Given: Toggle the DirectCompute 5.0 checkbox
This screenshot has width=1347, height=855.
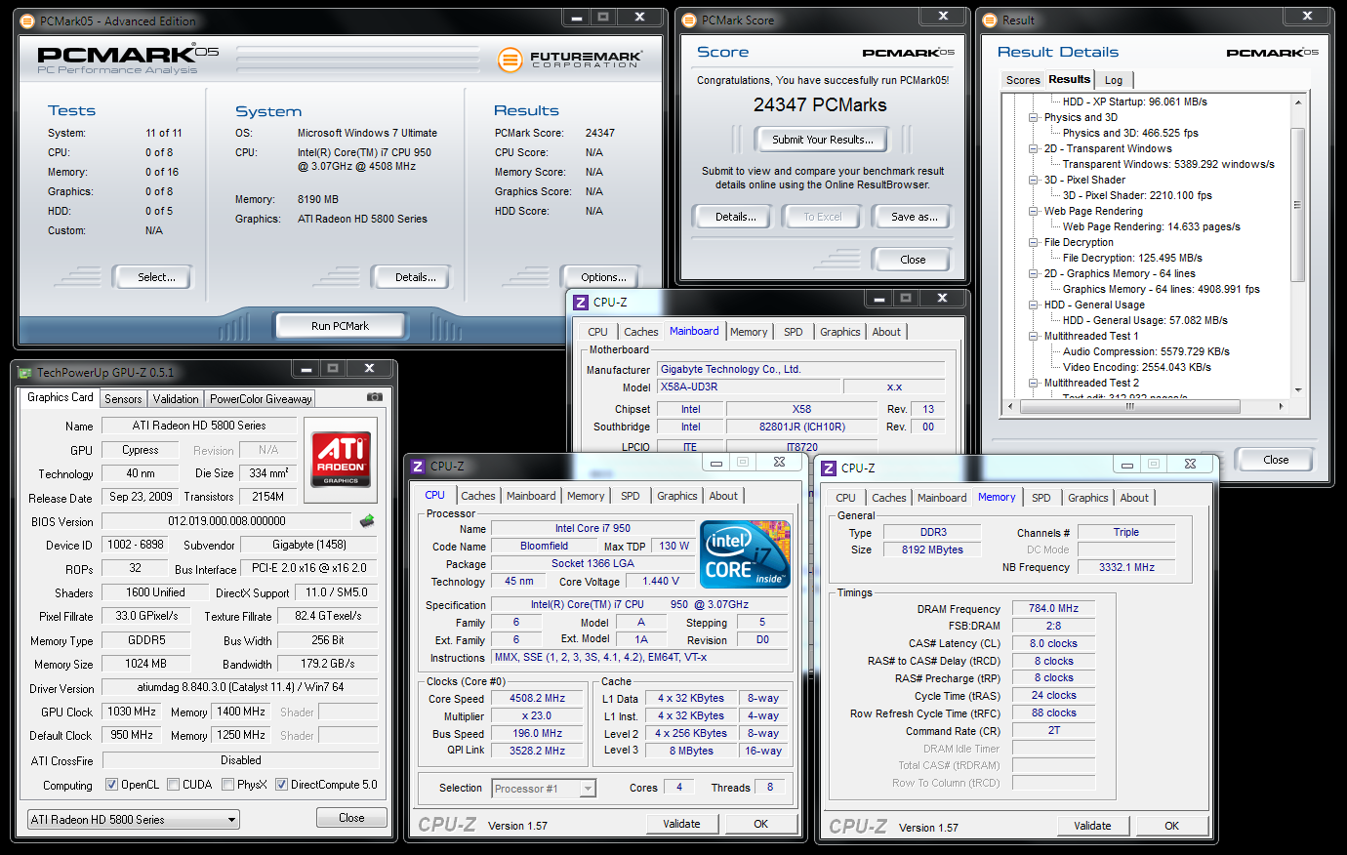Looking at the screenshot, I should point(281,785).
